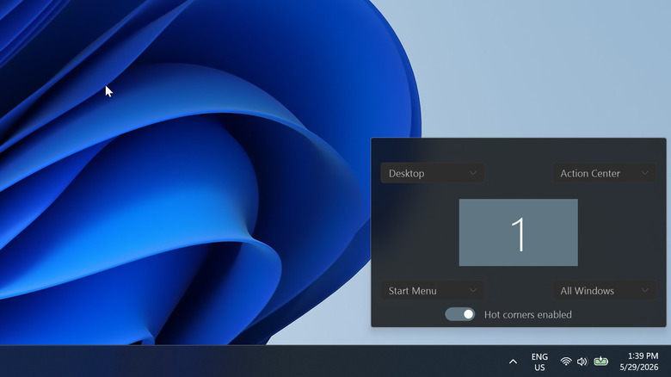Image resolution: width=671 pixels, height=377 pixels.
Task: Toggle the Hot corners enabled switch
Action: click(x=459, y=314)
